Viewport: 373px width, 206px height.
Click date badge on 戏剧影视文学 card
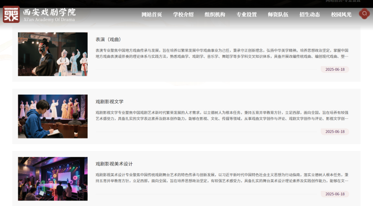334,132
